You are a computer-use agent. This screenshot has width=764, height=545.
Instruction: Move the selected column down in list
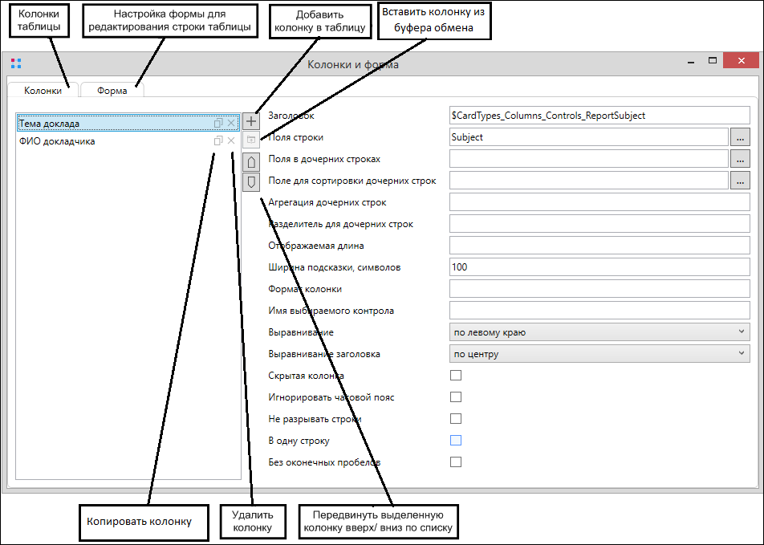click(x=251, y=182)
